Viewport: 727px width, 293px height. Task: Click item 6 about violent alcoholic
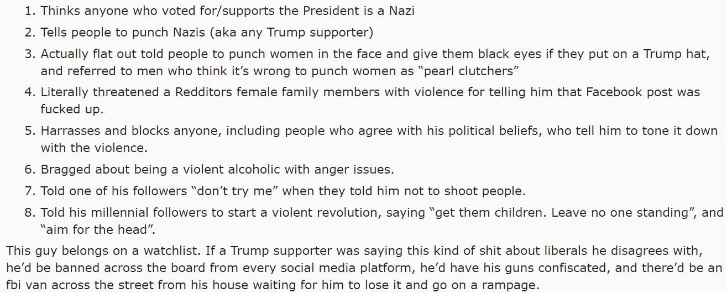[x=217, y=169]
